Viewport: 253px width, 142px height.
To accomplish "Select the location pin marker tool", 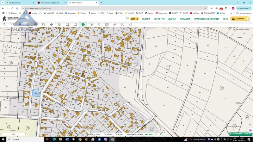I will 59,24.
